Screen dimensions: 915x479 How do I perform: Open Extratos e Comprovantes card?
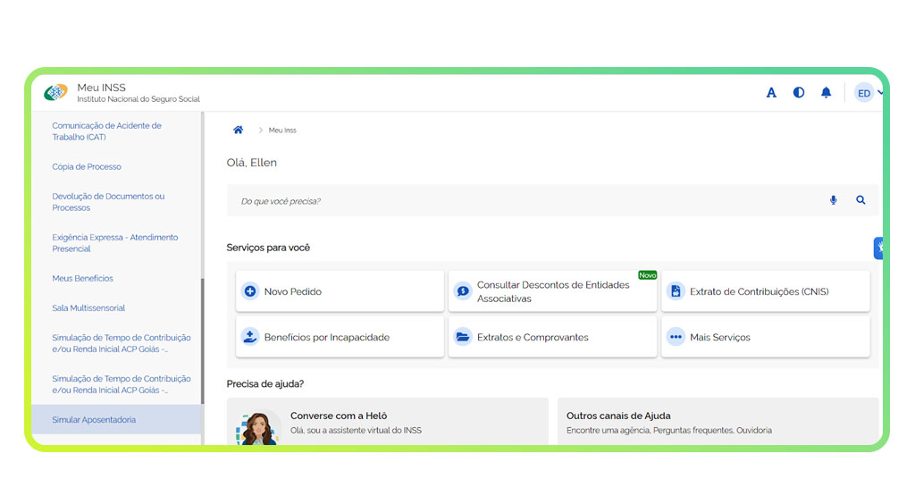552,337
